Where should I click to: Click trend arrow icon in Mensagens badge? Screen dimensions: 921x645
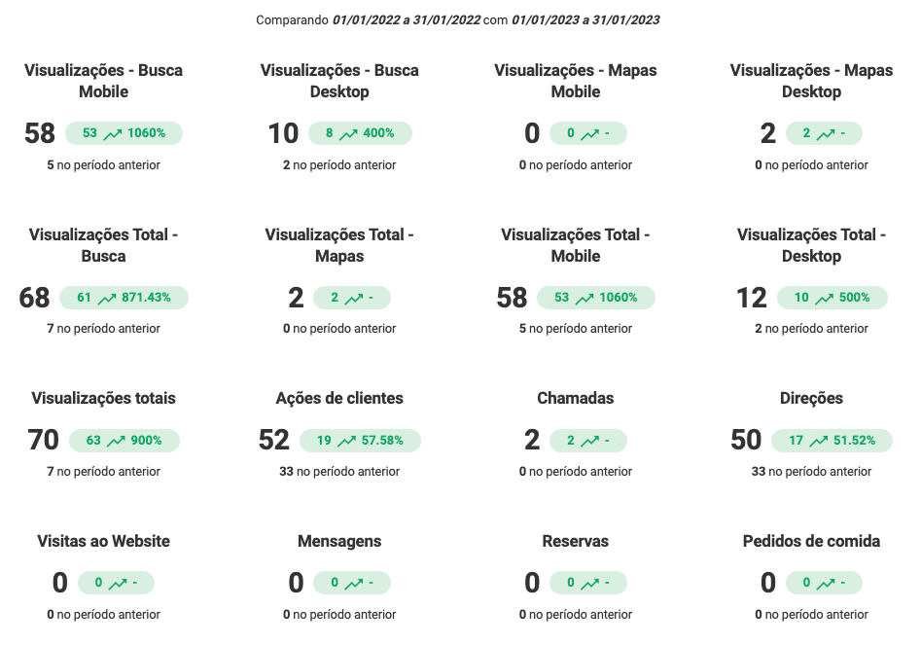tap(353, 584)
